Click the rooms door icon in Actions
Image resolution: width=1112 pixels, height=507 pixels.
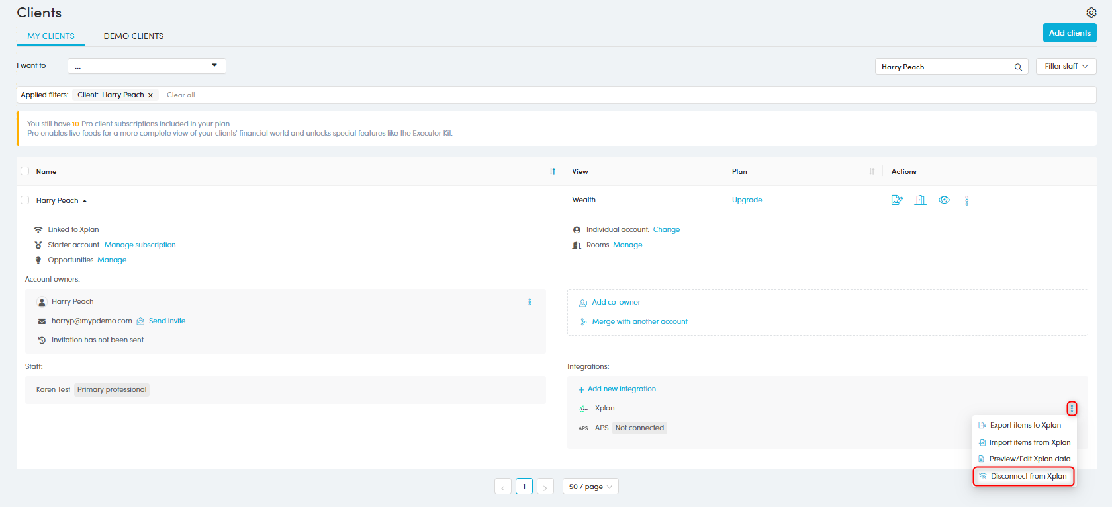click(x=920, y=200)
